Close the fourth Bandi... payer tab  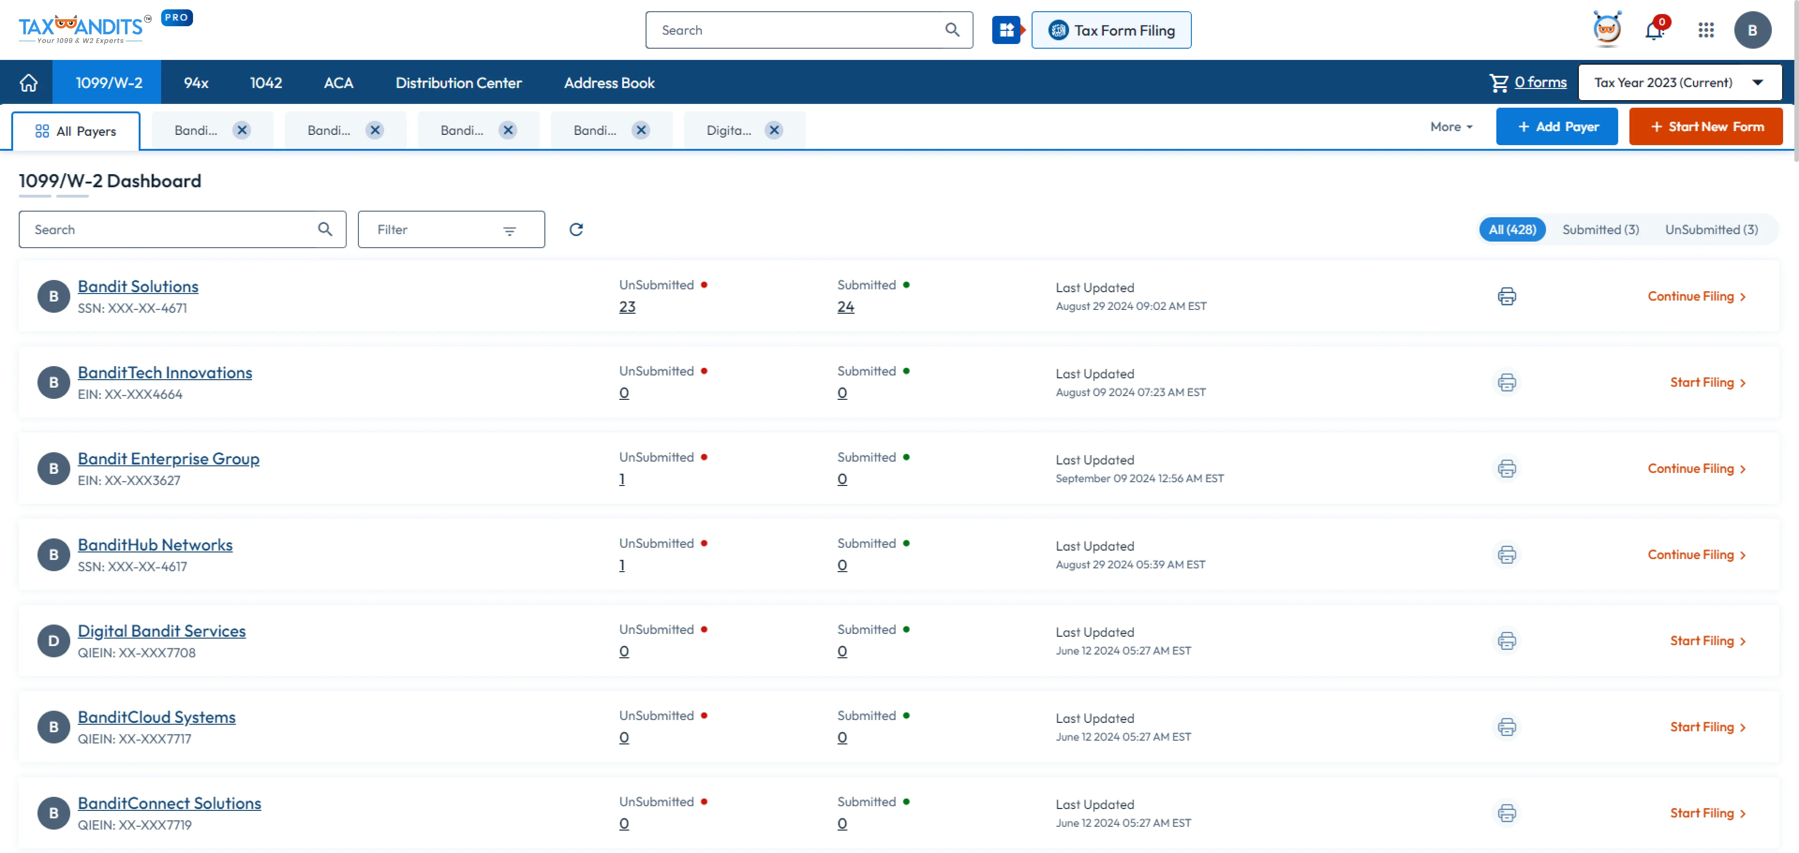640,130
